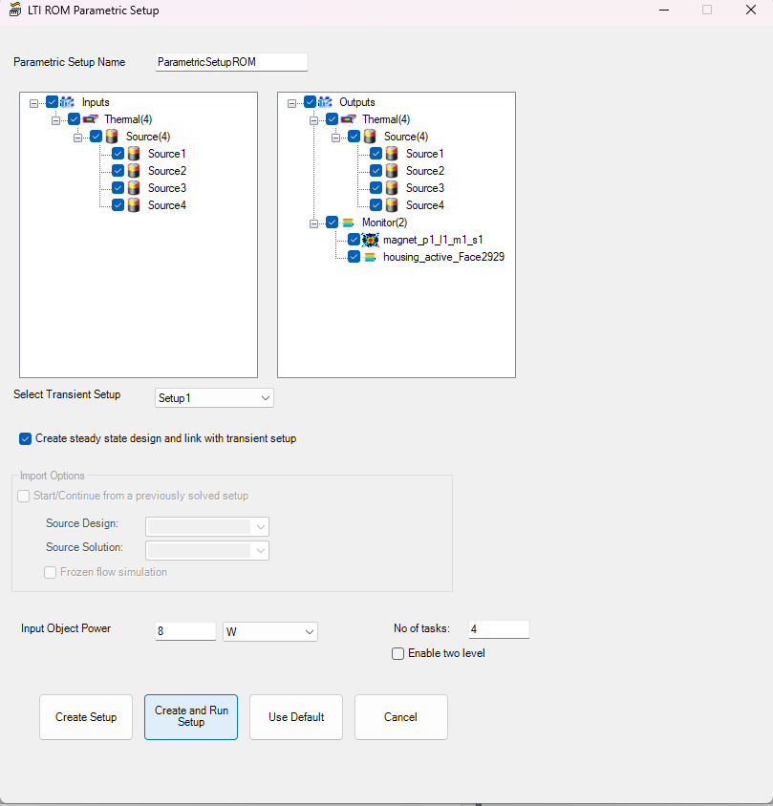This screenshot has width=773, height=806.
Task: Uncheck Source3 in the Inputs tree
Action: [x=118, y=188]
